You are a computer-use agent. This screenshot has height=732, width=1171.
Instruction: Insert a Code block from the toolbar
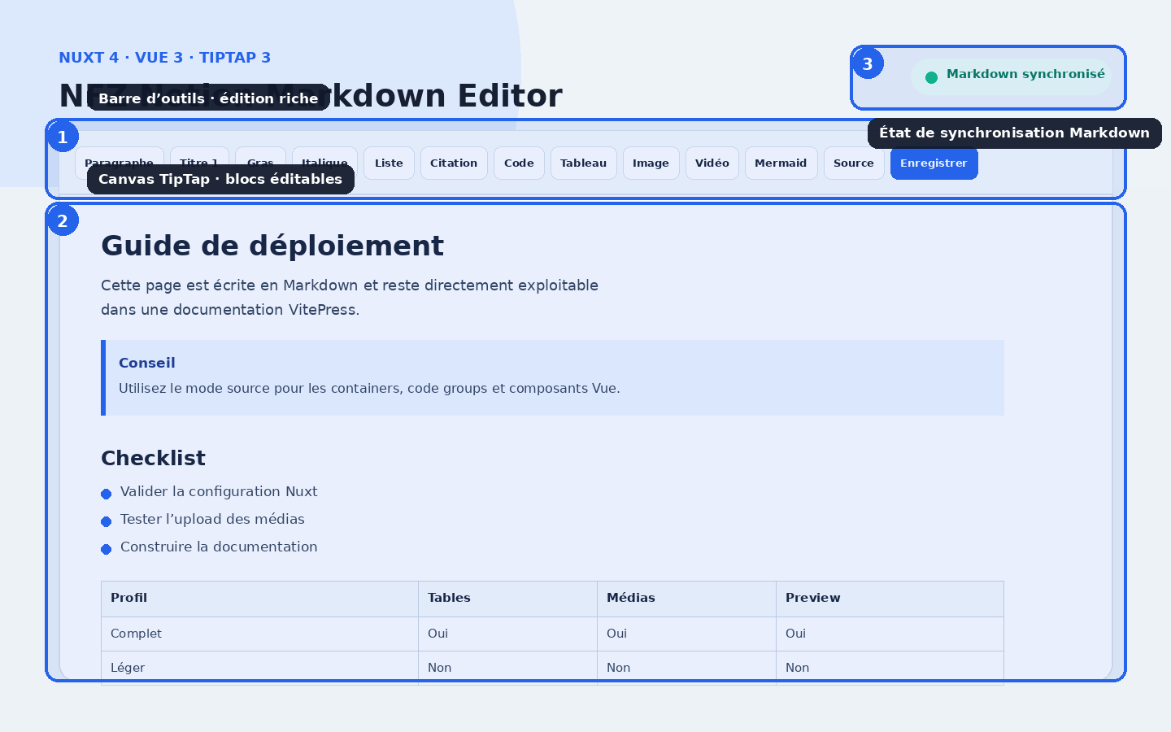click(x=519, y=163)
